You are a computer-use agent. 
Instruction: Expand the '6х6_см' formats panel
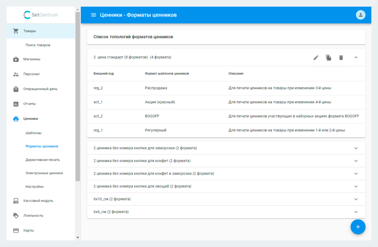[x=356, y=212]
